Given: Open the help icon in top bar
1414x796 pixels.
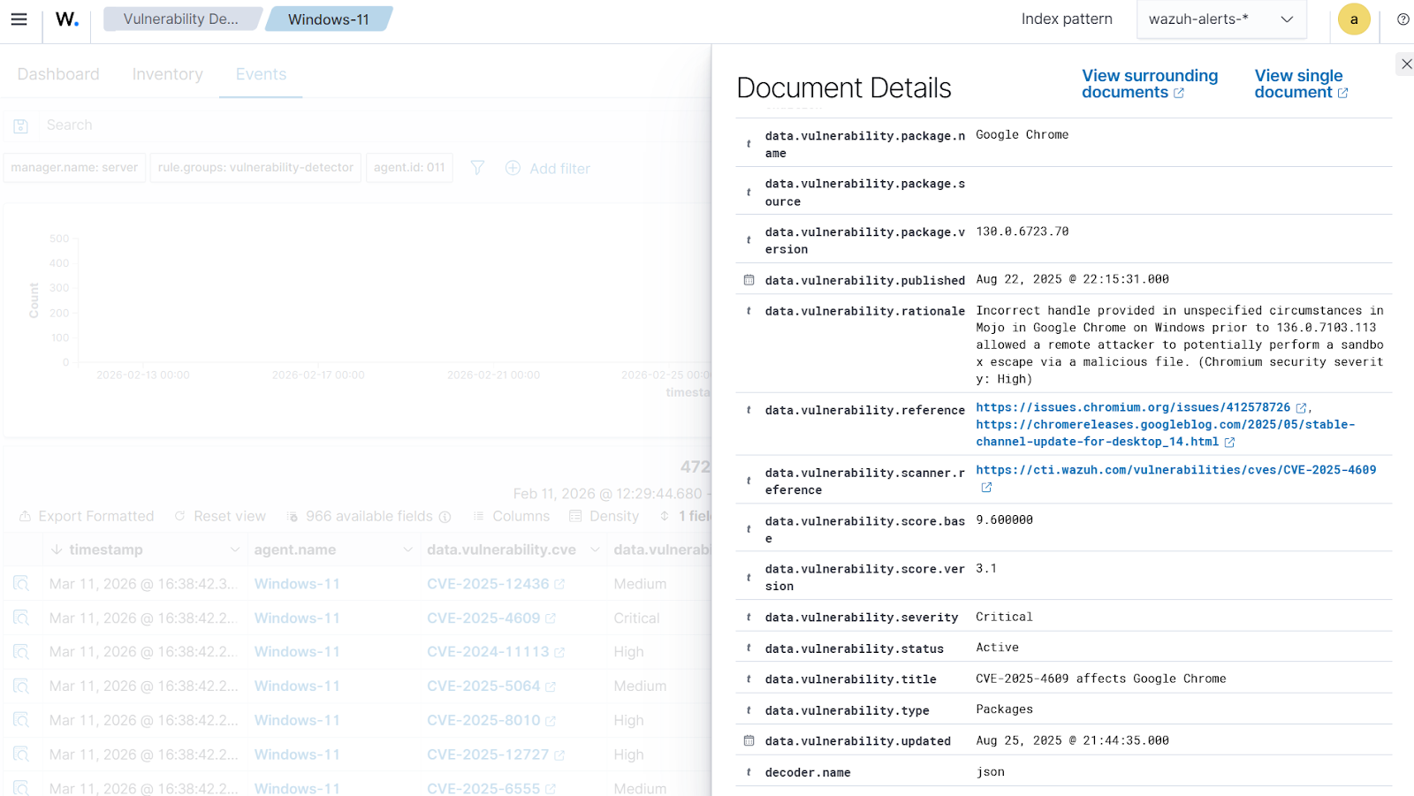Looking at the screenshot, I should pyautogui.click(x=1403, y=19).
